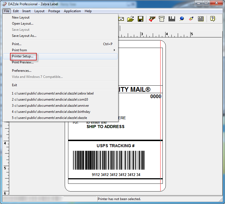Click the floppy disk save icon
This screenshot has height=204, width=225.
pos(140,19)
